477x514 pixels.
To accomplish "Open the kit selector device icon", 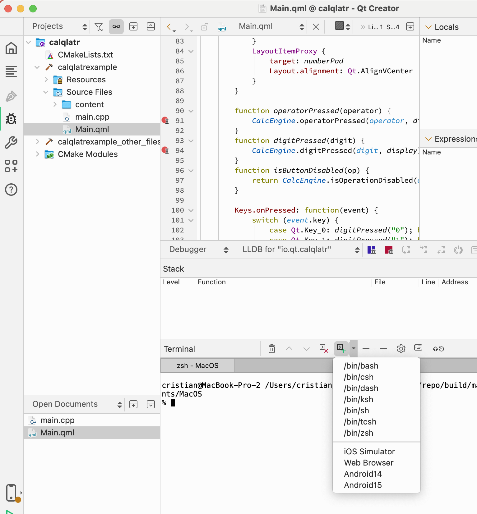I will pyautogui.click(x=12, y=493).
